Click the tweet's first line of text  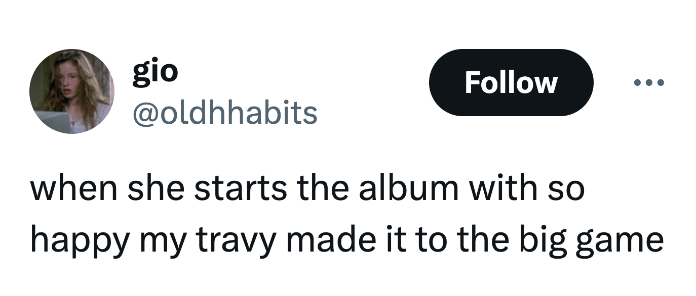tap(307, 189)
